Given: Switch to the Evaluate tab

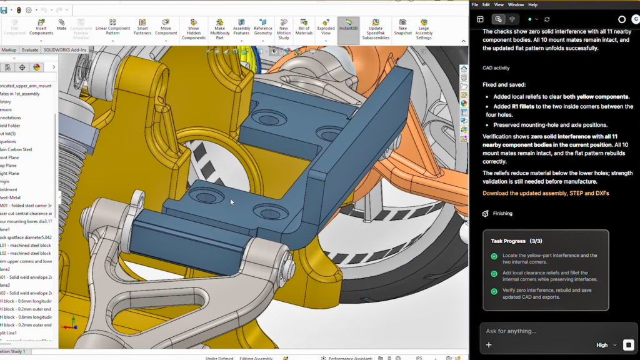Looking at the screenshot, I should [30, 50].
